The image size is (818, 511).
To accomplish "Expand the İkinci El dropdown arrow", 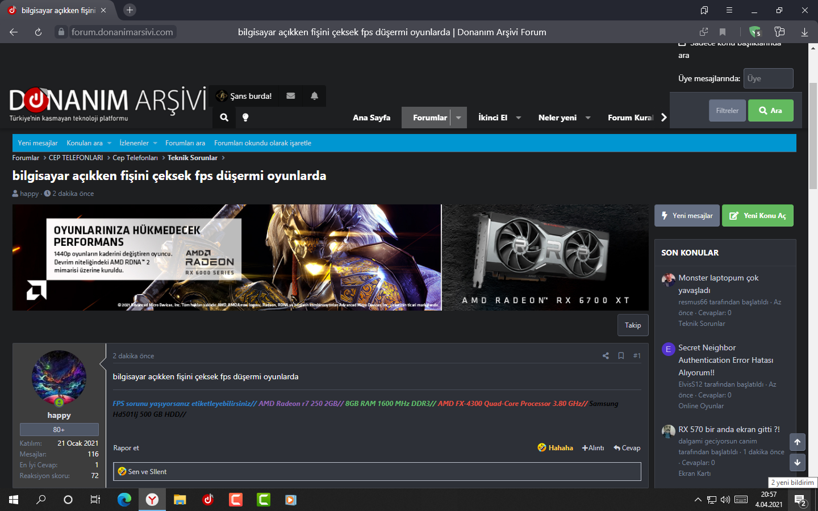I will pos(519,118).
